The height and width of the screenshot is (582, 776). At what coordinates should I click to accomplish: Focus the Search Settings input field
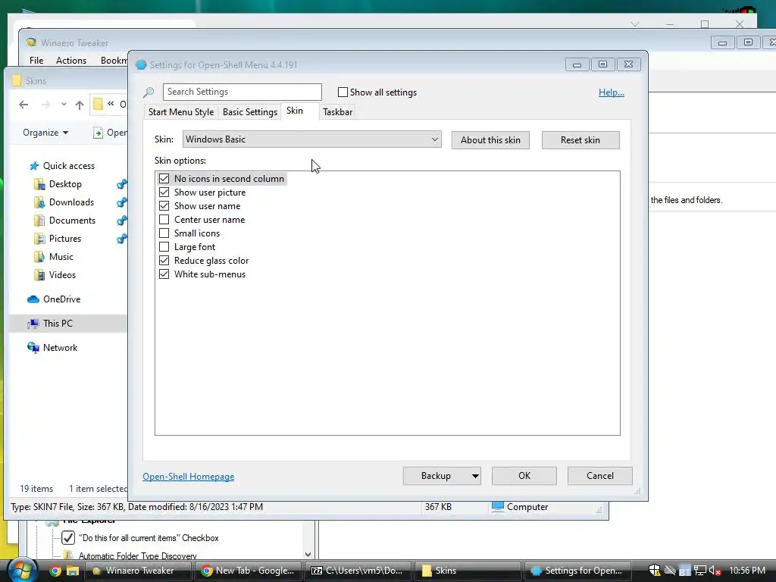point(242,92)
